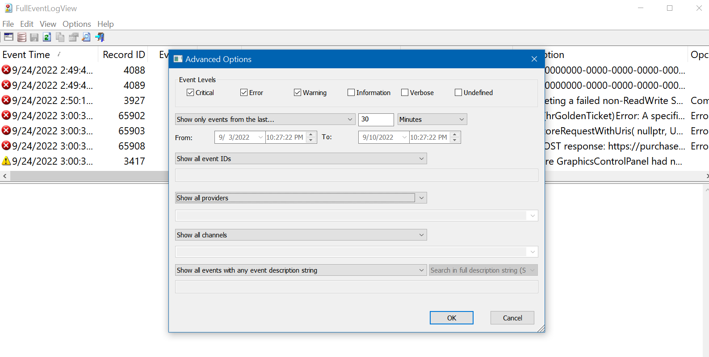
Task: Open the Help menu
Action: point(105,24)
